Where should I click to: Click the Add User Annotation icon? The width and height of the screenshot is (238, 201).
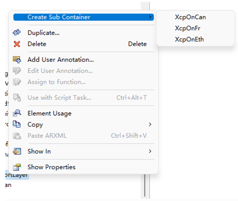click(x=17, y=60)
